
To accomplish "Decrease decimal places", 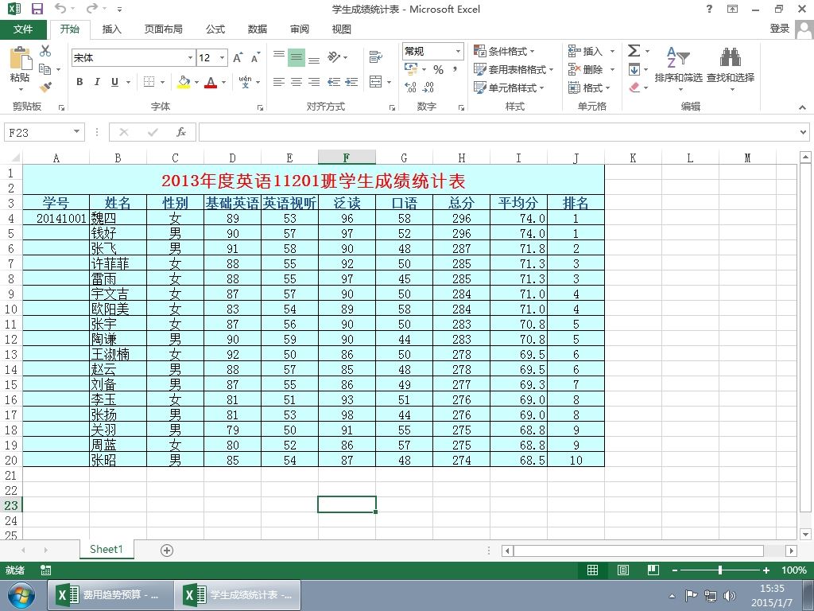I will coord(428,88).
